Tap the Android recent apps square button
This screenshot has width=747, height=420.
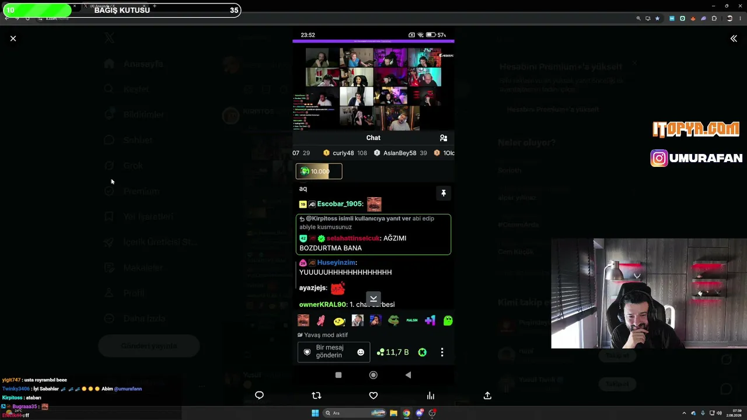[x=338, y=375]
